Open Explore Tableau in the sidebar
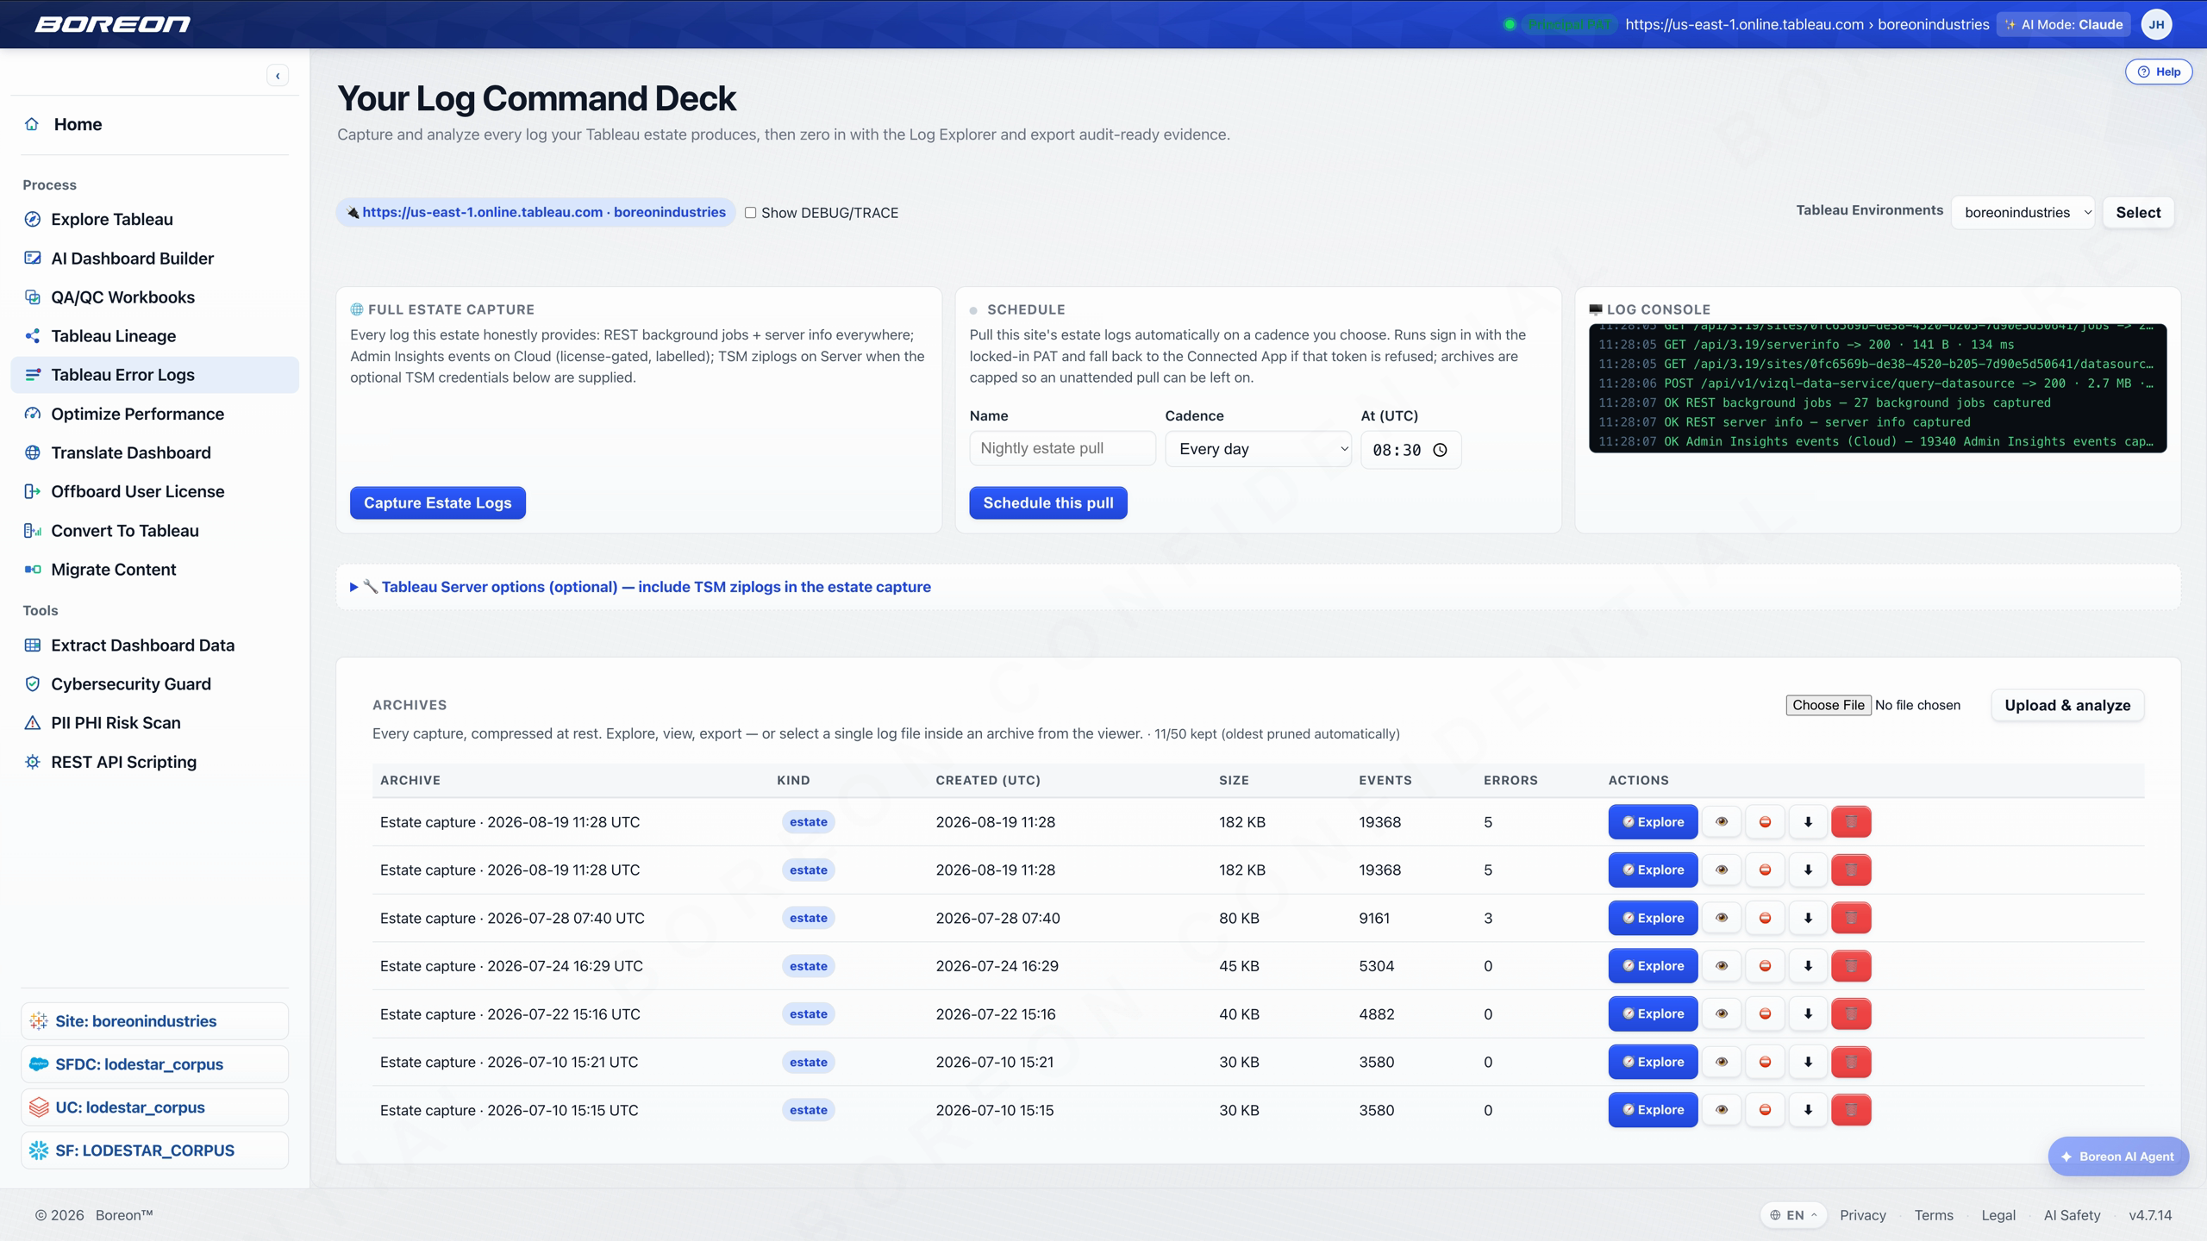The width and height of the screenshot is (2207, 1241). pos(155,219)
